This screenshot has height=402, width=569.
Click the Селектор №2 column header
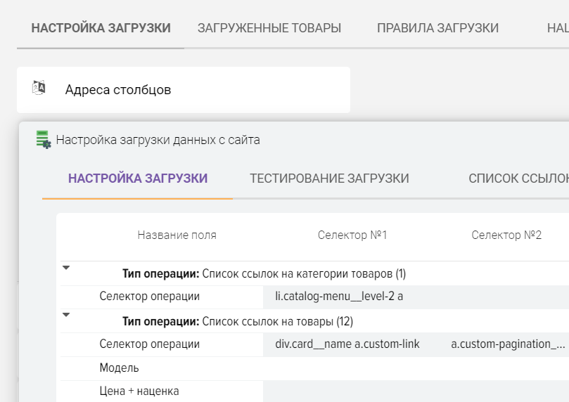pyautogui.click(x=506, y=235)
